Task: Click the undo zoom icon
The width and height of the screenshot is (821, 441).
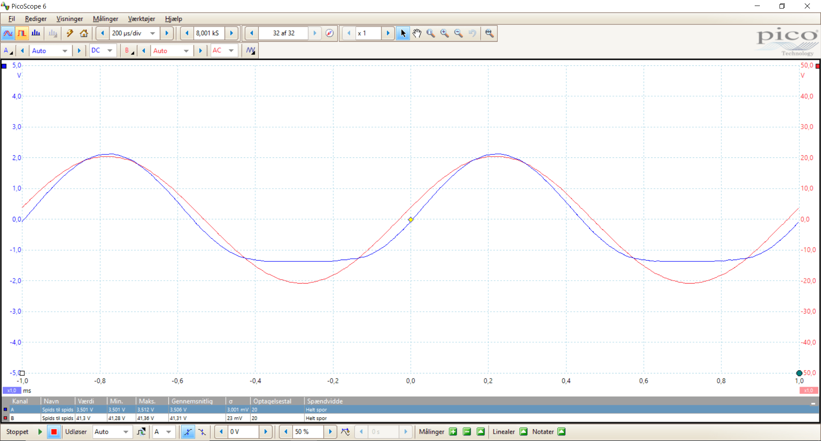Action: pyautogui.click(x=473, y=33)
